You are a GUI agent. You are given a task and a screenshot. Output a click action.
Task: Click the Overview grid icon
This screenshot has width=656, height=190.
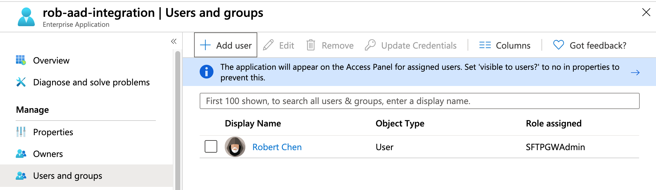[x=21, y=60]
